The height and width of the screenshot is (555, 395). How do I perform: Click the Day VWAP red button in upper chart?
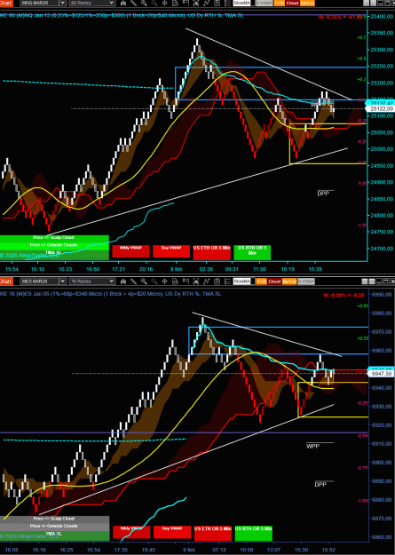coord(171,251)
